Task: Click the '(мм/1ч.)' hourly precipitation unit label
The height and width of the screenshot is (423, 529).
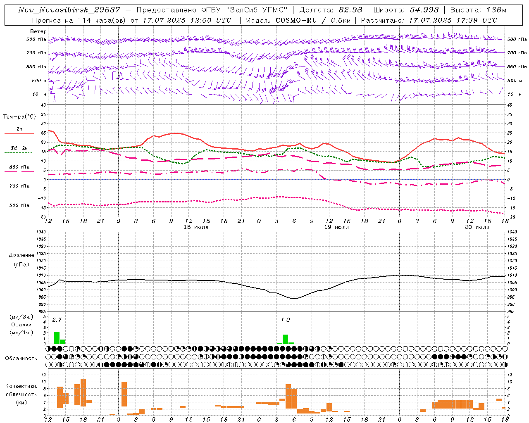Action: pos(21,333)
